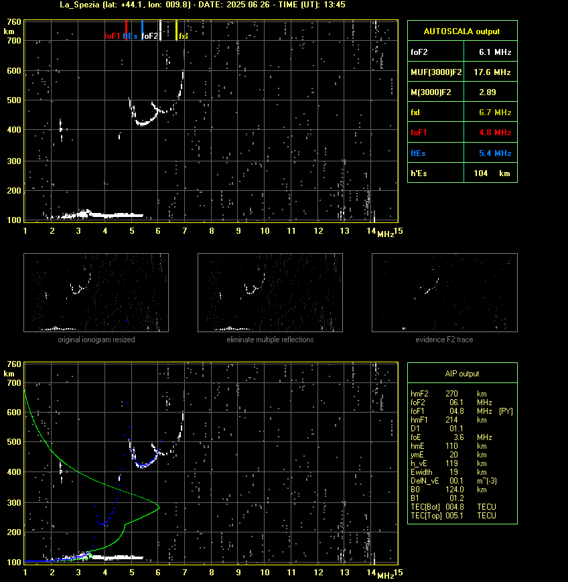Image resolution: width=568 pixels, height=582 pixels.
Task: Click the 'MHz' frequency axis label under lower ionogram
Action: (386, 576)
